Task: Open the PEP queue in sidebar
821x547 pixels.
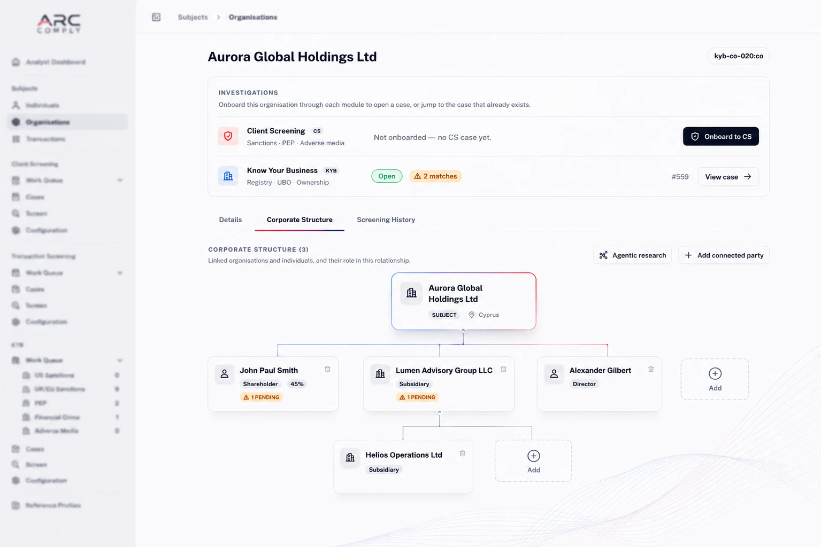Action: coord(71,403)
